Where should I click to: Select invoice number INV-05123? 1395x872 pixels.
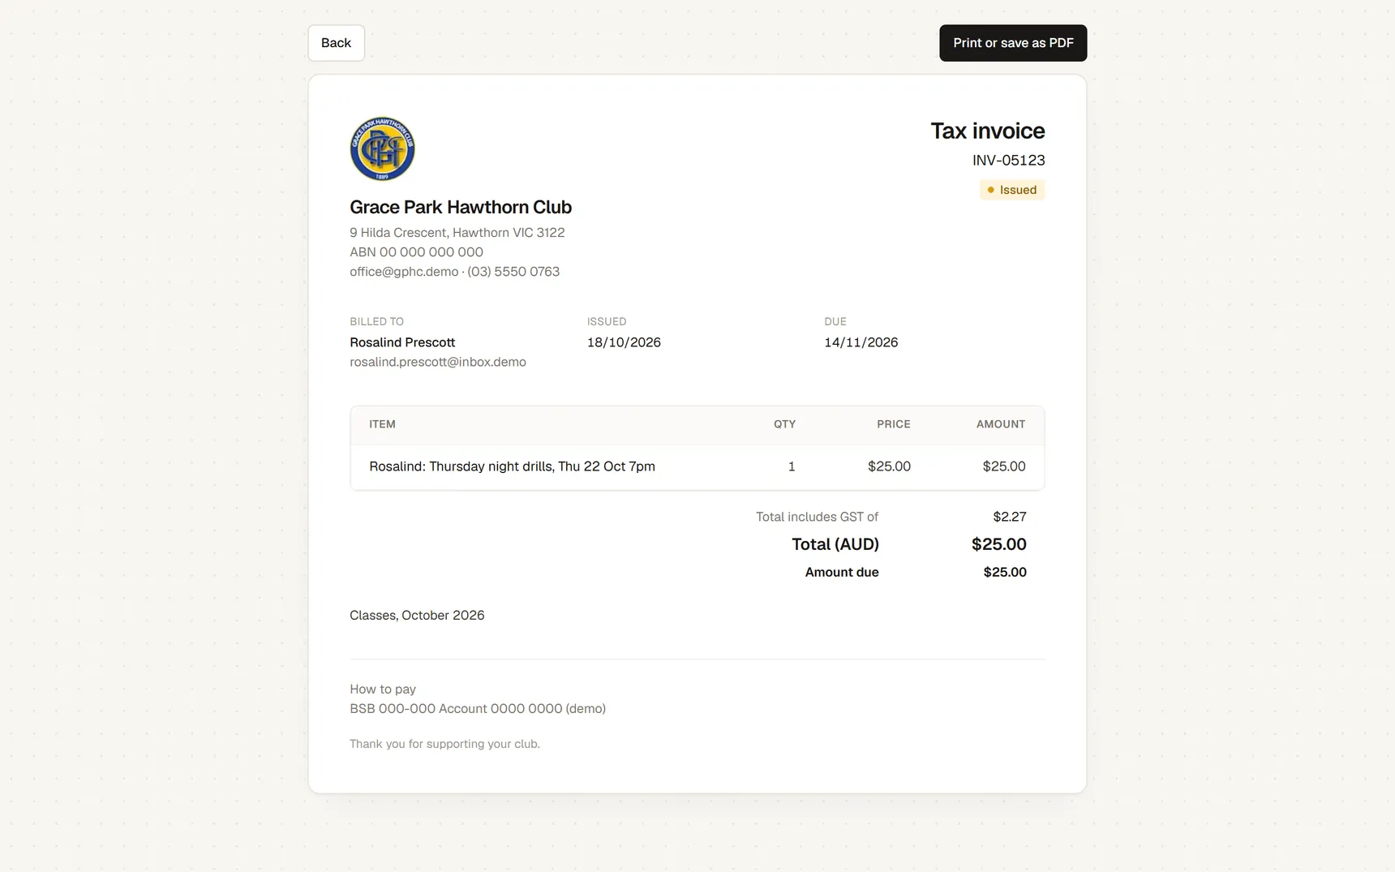pos(1008,160)
